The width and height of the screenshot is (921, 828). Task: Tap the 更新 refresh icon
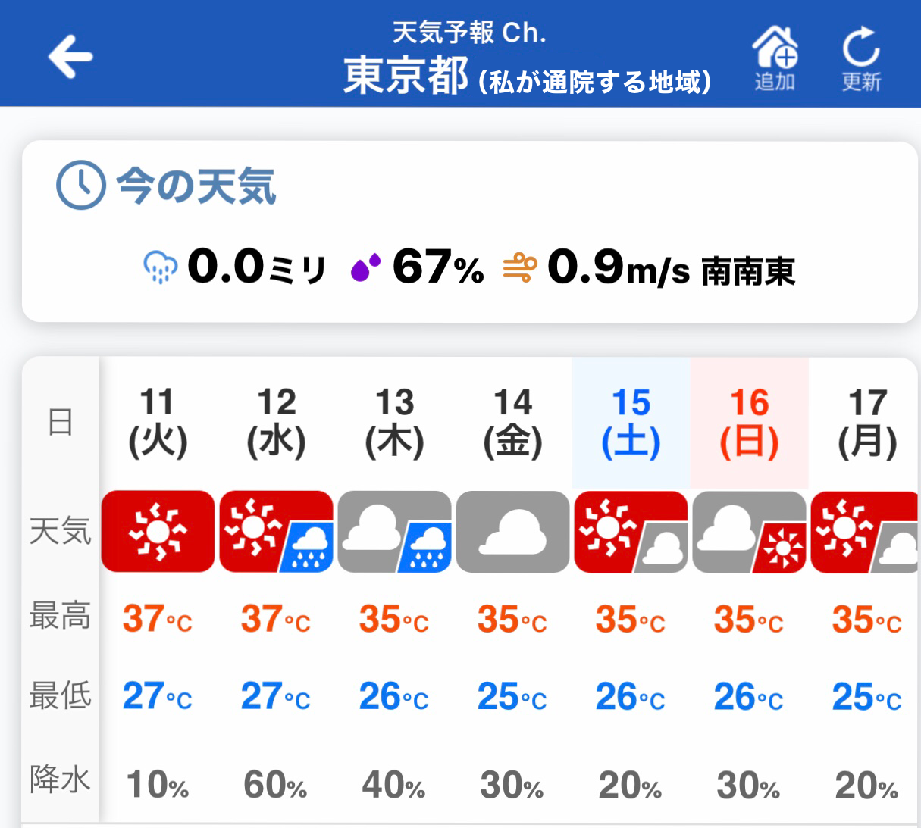tap(861, 47)
